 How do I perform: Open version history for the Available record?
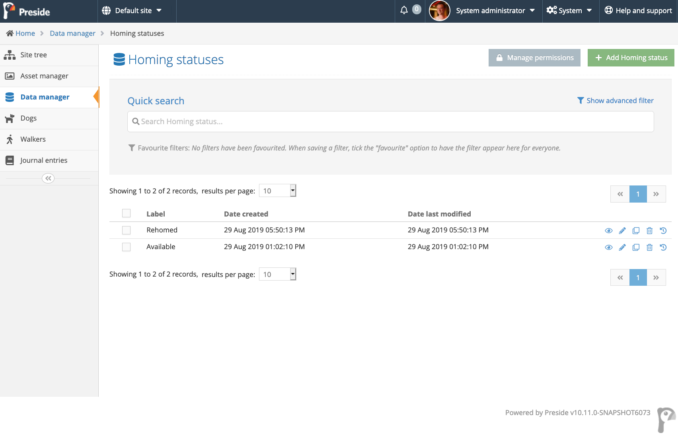coord(663,248)
